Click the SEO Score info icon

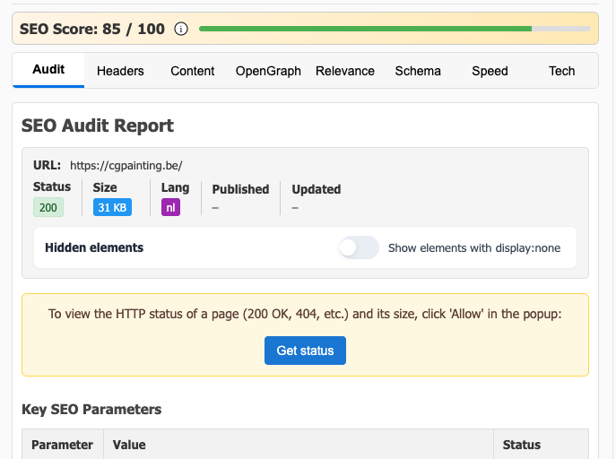181,29
